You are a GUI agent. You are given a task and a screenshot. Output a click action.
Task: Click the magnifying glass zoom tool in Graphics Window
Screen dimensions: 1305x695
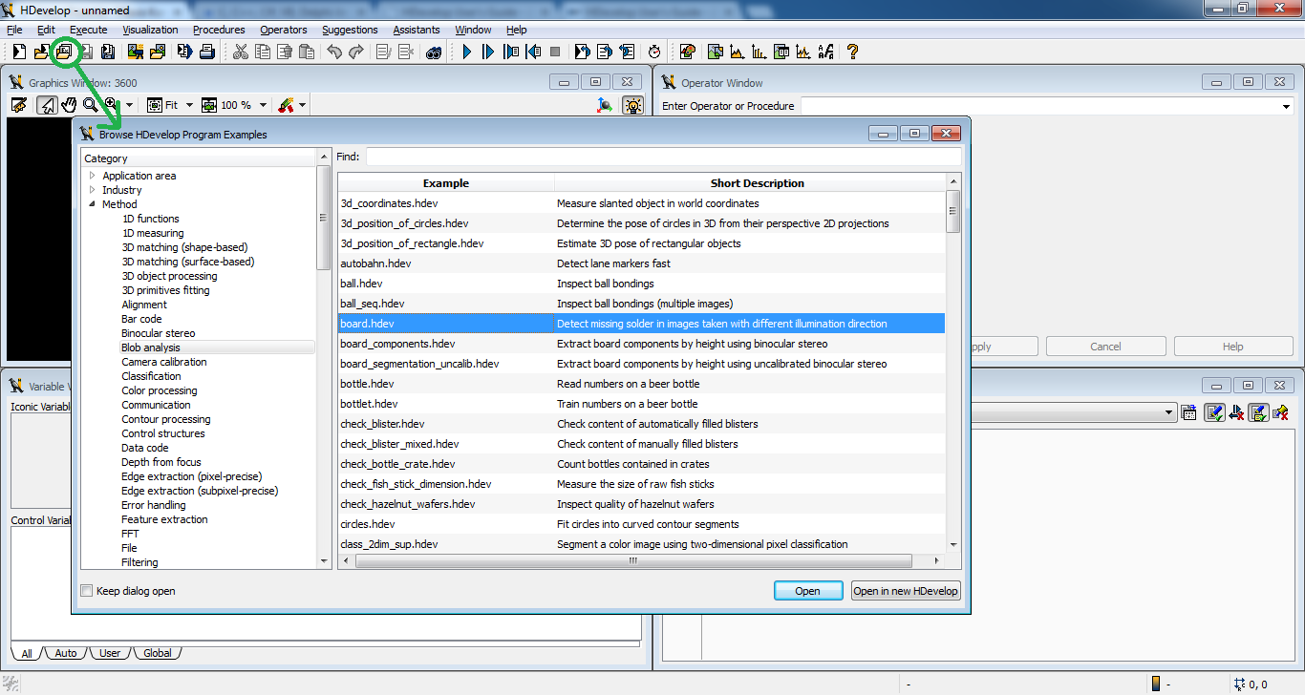[x=90, y=105]
